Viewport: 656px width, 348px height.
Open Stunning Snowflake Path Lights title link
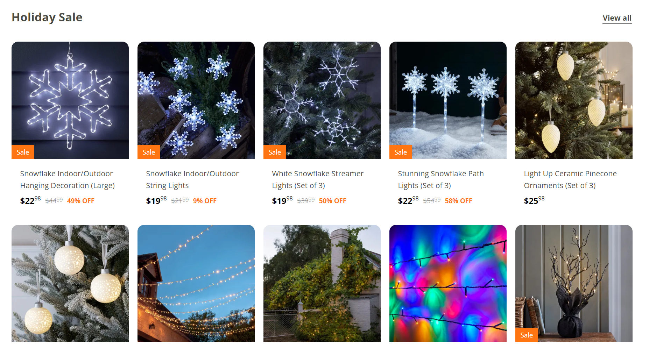pyautogui.click(x=441, y=179)
